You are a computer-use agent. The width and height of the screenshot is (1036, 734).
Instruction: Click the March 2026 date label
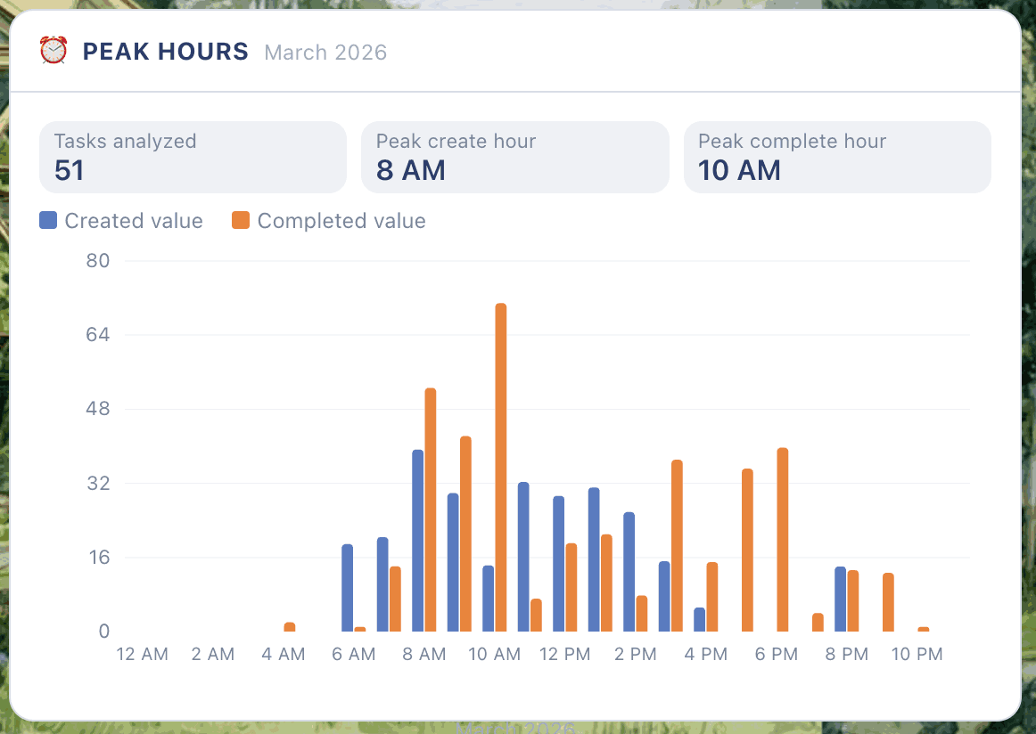coord(325,53)
